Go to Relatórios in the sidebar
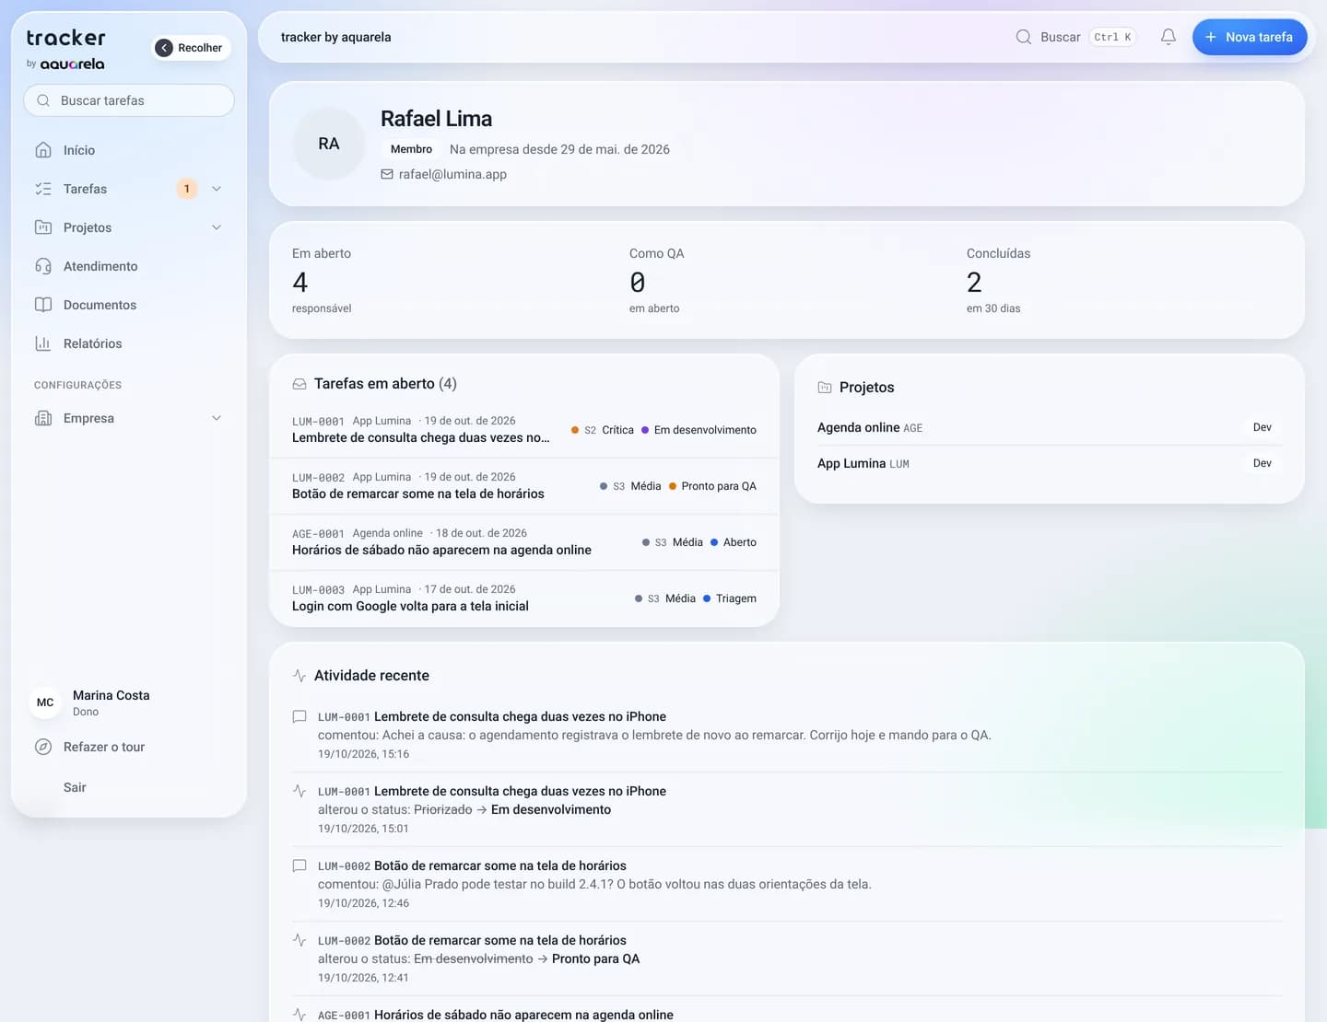The height and width of the screenshot is (1022, 1327). click(x=129, y=343)
